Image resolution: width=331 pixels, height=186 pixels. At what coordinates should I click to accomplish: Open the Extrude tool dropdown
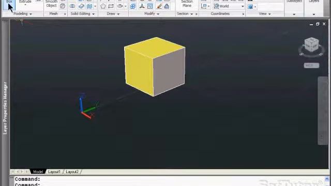pos(25,5)
